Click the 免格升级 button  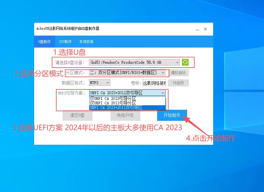pos(125,115)
